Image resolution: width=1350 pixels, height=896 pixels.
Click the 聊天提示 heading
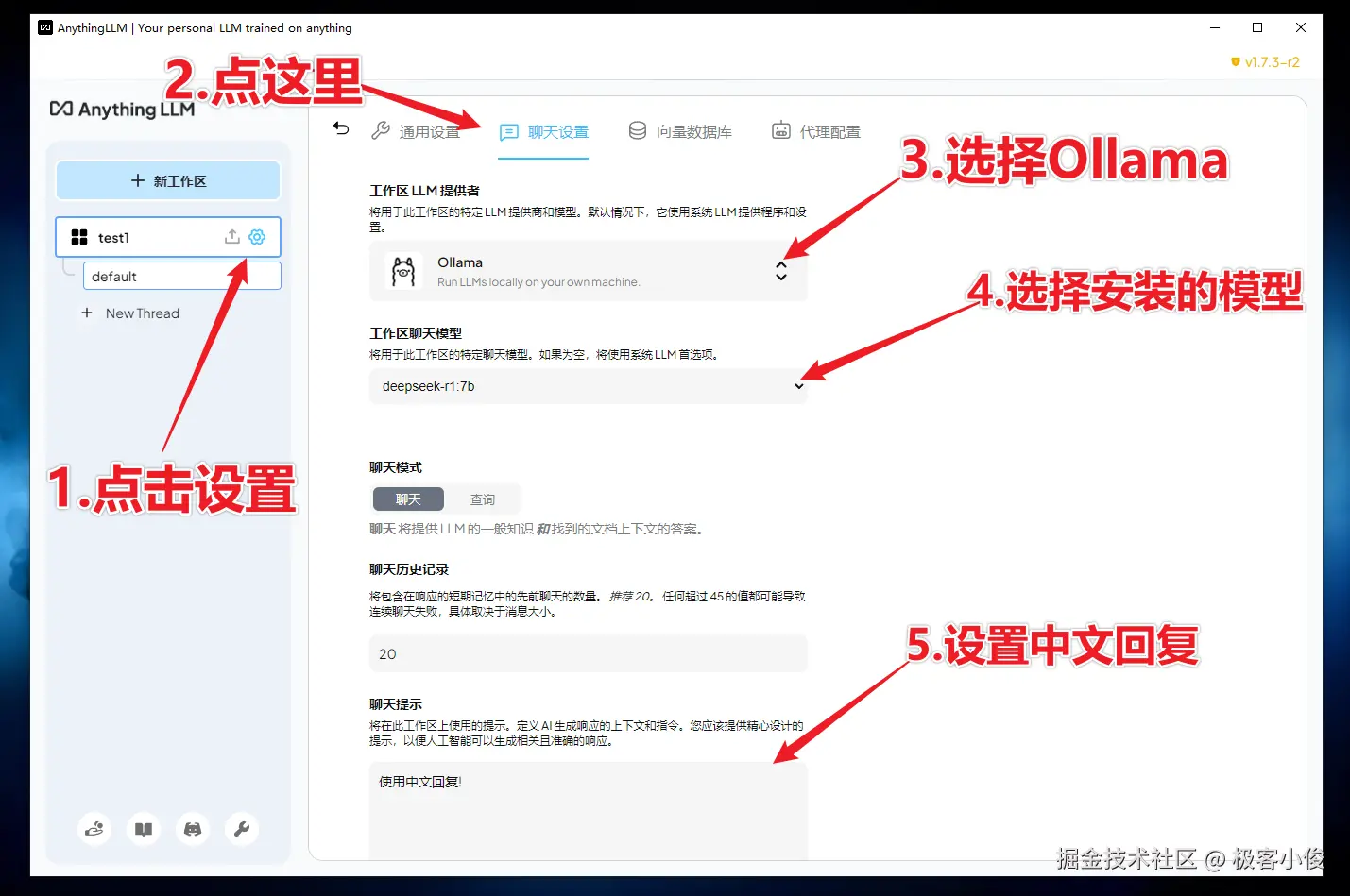396,704
